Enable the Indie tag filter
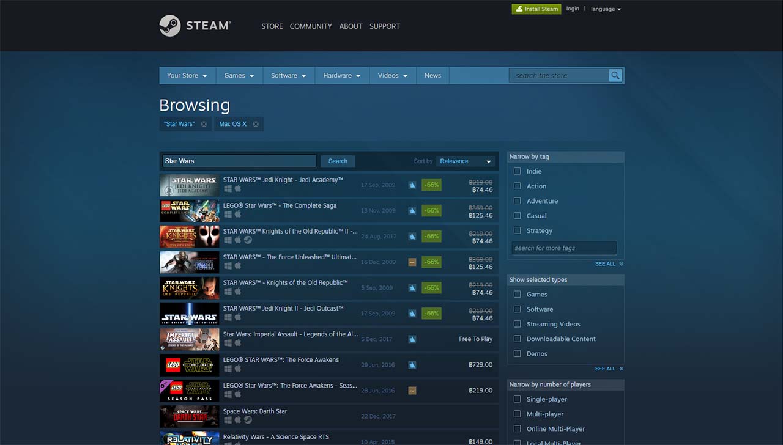Image resolution: width=783 pixels, height=445 pixels. click(x=516, y=171)
